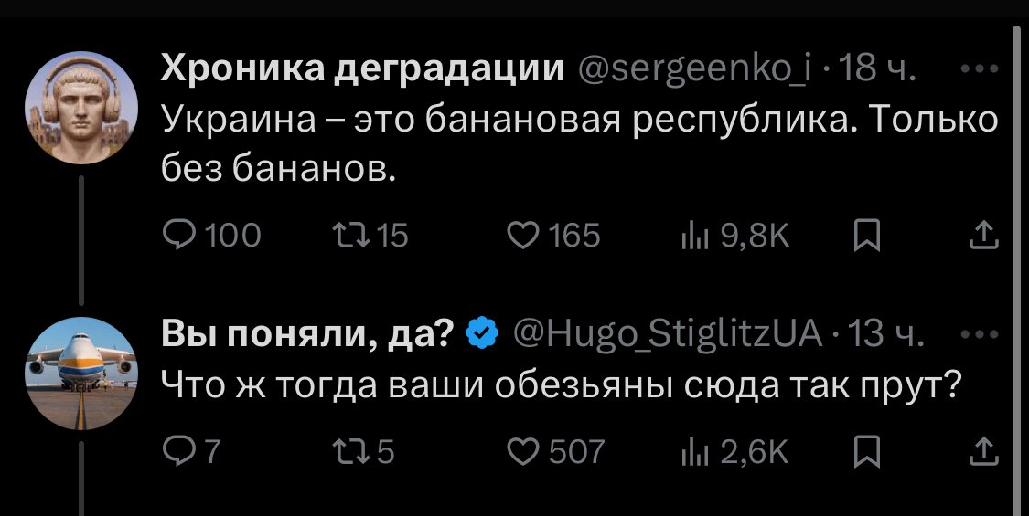Retweet the post with 5 reposts

tap(349, 450)
